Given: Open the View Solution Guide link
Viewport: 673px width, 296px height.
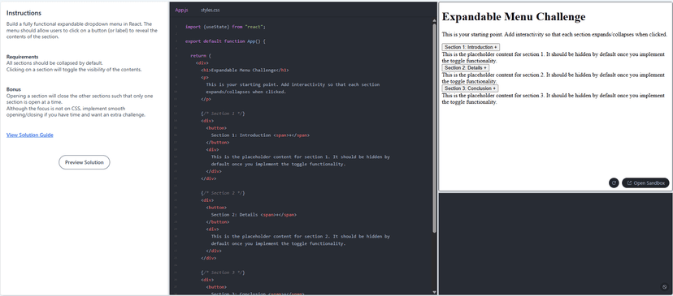Looking at the screenshot, I should click(29, 135).
